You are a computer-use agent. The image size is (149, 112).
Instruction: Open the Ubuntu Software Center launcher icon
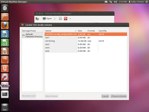tap(5, 60)
